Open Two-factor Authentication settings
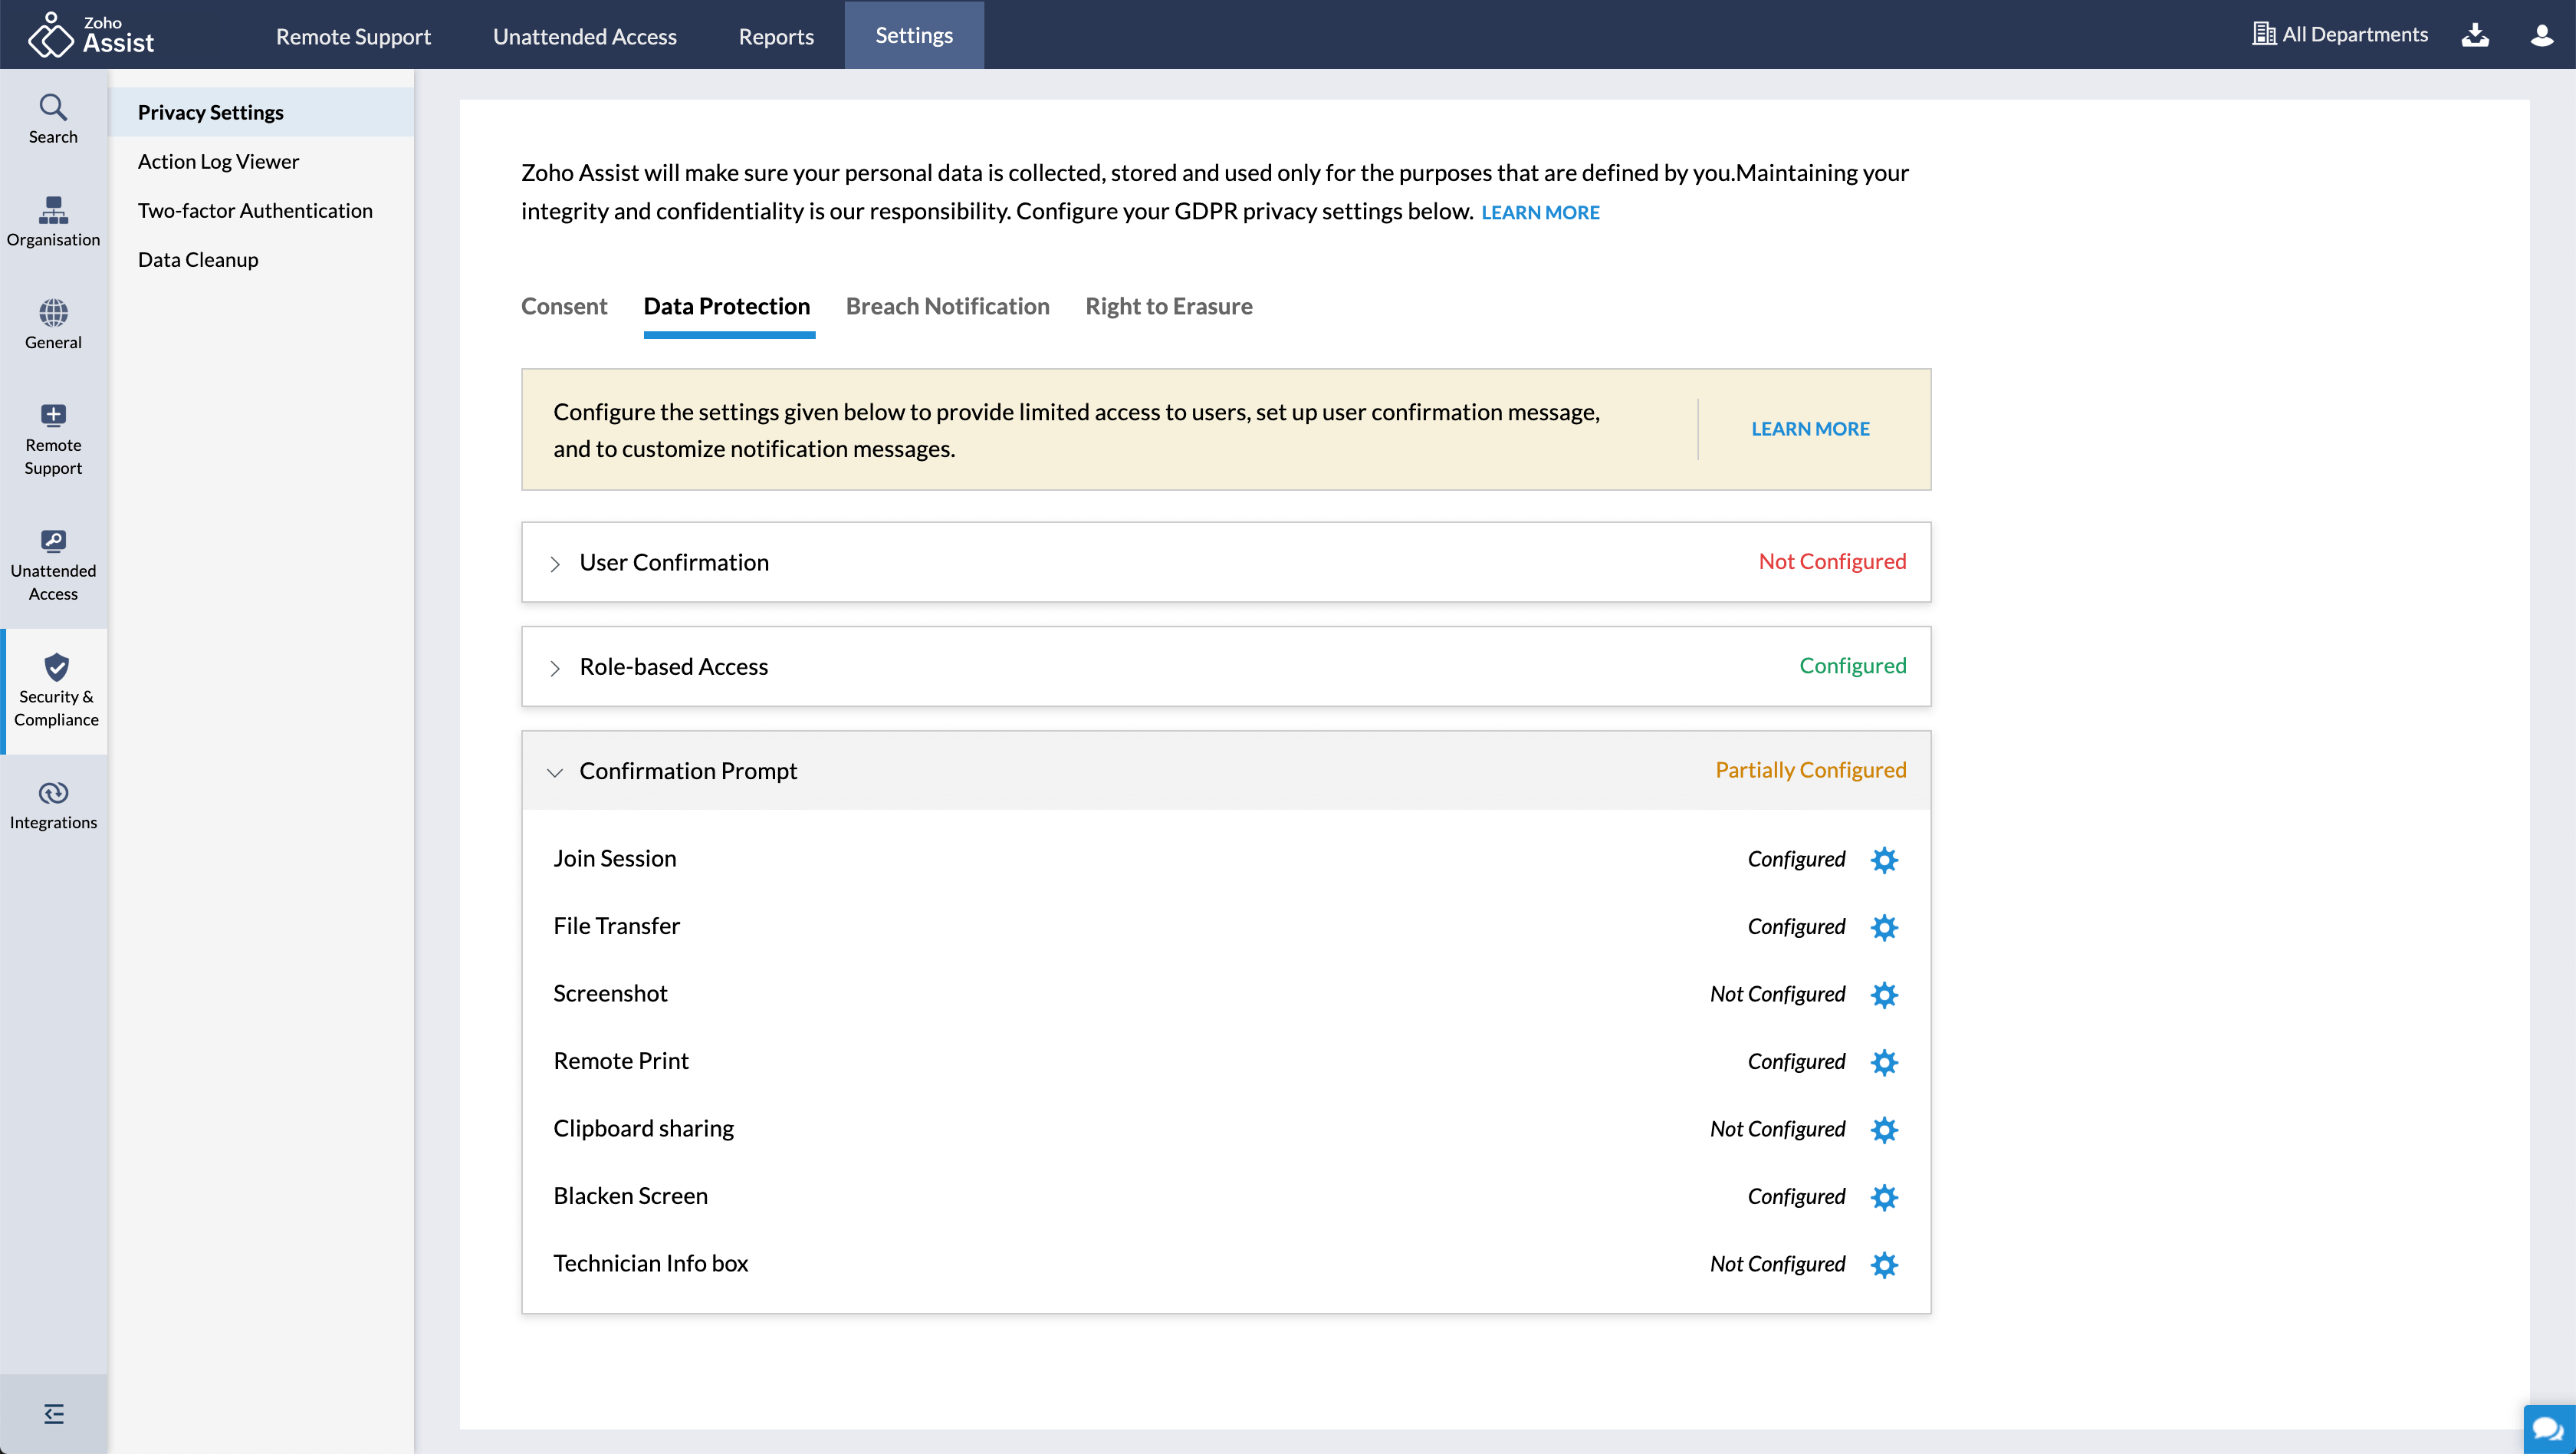The width and height of the screenshot is (2576, 1454). pos(255,210)
